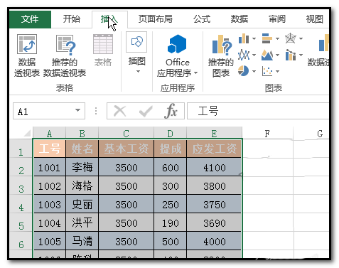
Task: Expand the bar chart dropdown arrow
Action: tap(277, 38)
